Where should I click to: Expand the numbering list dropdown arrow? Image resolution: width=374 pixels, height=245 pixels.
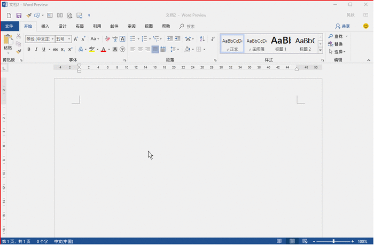pos(150,39)
